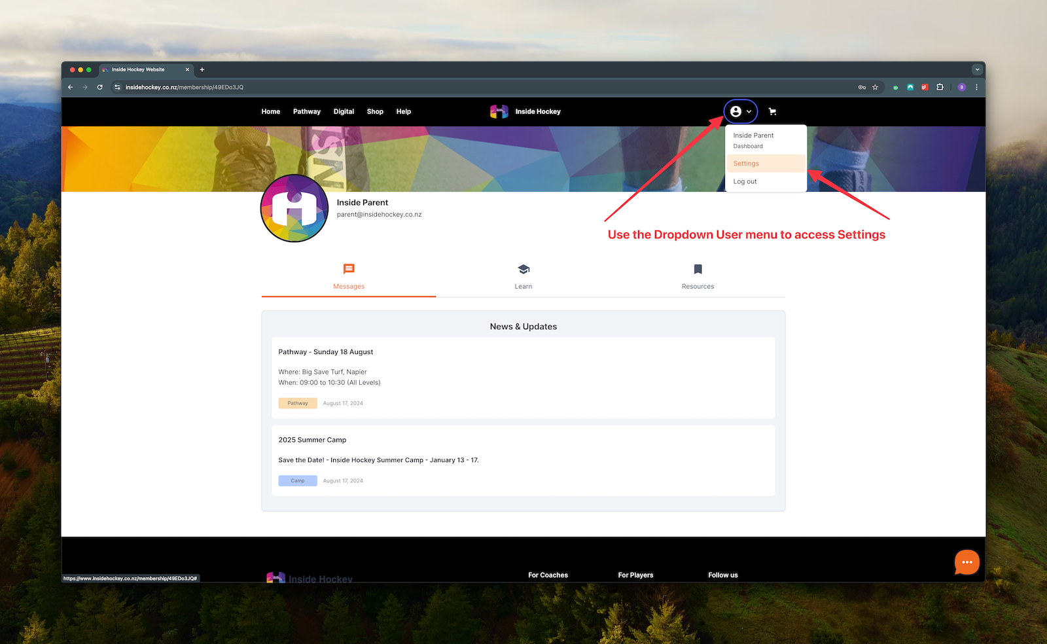Click the Follow us footer heading
Image resolution: width=1047 pixels, height=644 pixels.
click(723, 575)
